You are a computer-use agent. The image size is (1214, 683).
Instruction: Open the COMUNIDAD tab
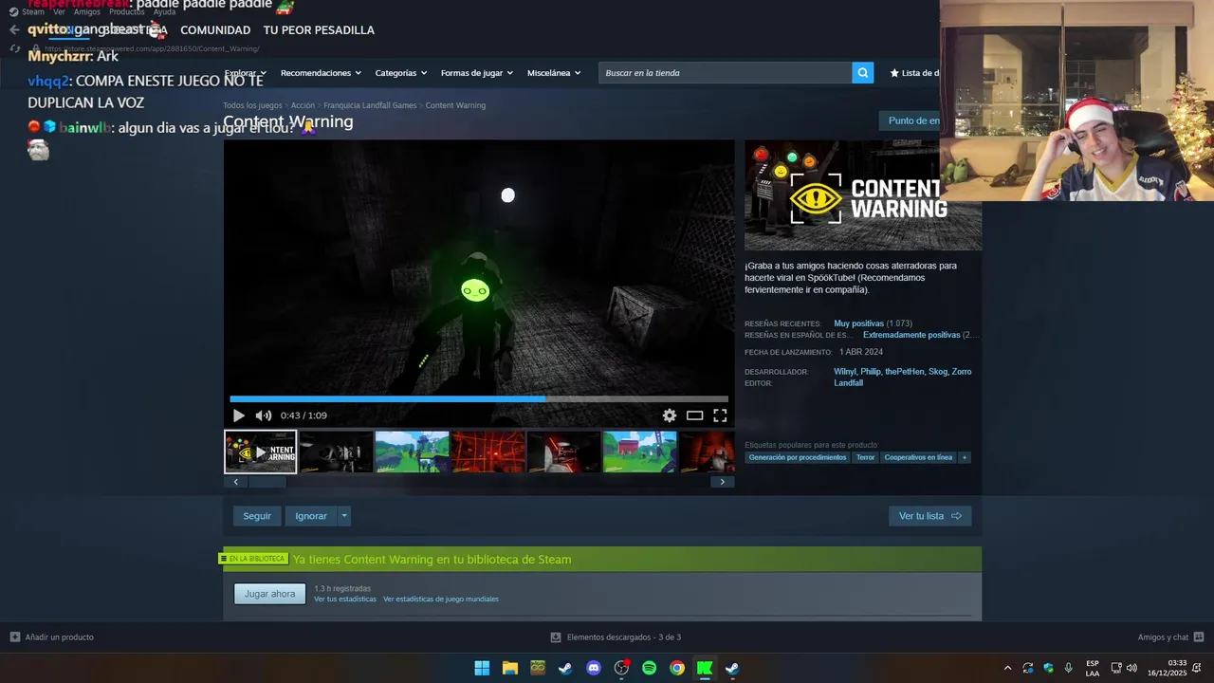tap(215, 30)
